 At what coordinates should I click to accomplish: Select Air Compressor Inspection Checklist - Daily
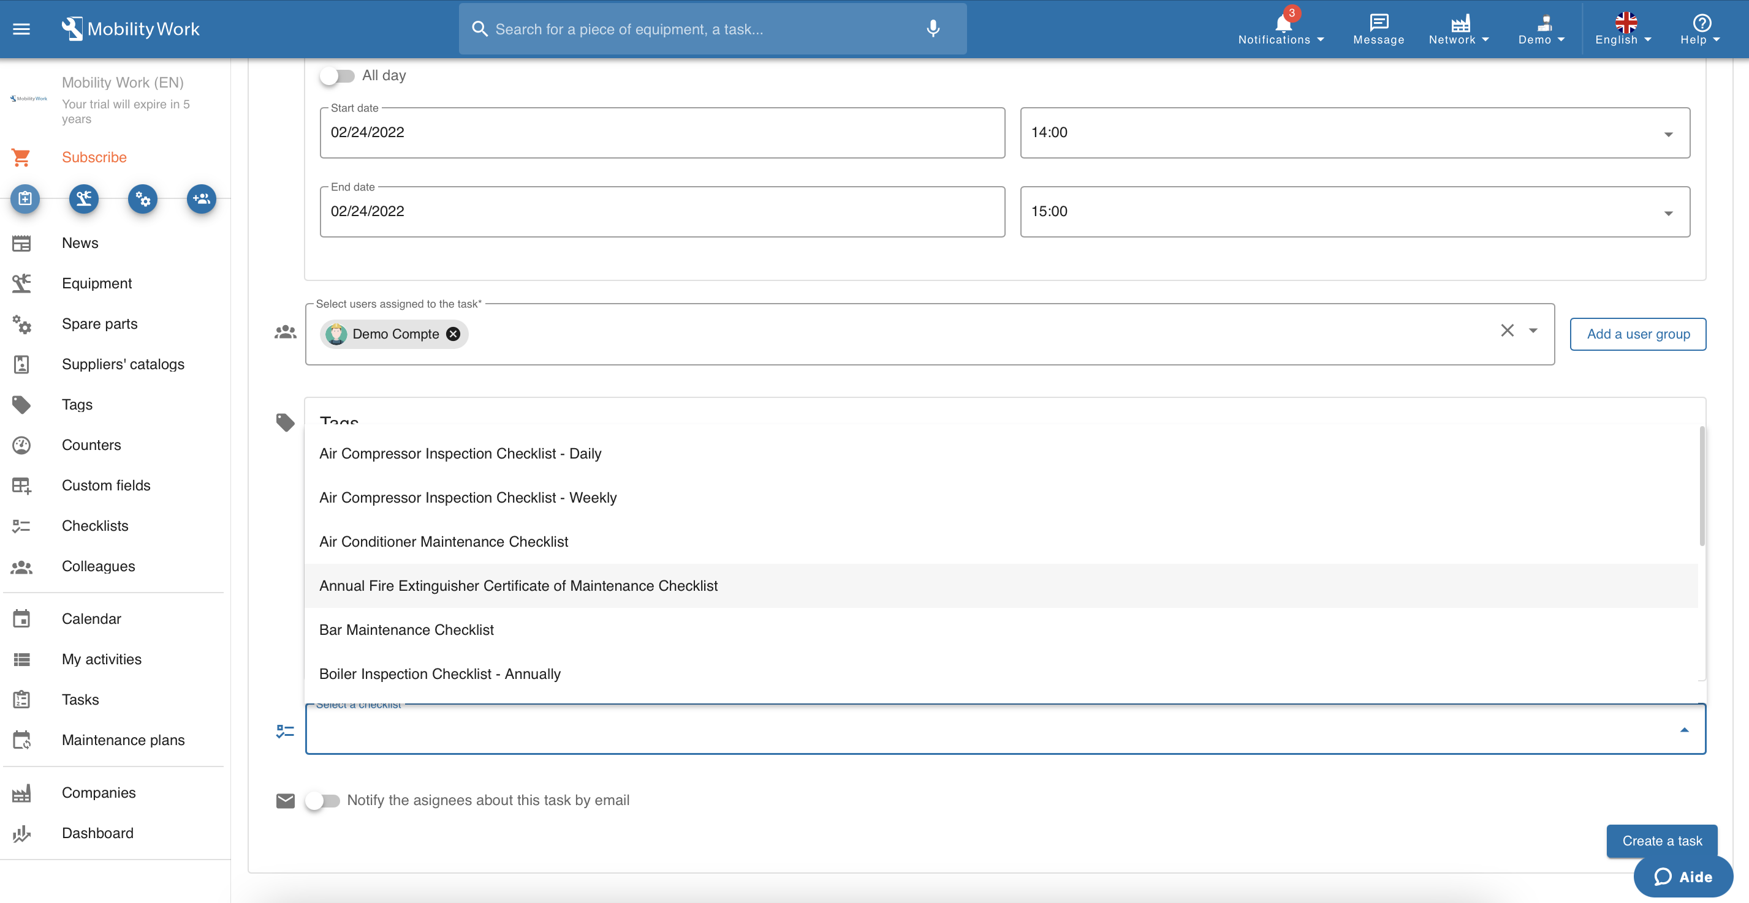[1001, 454]
